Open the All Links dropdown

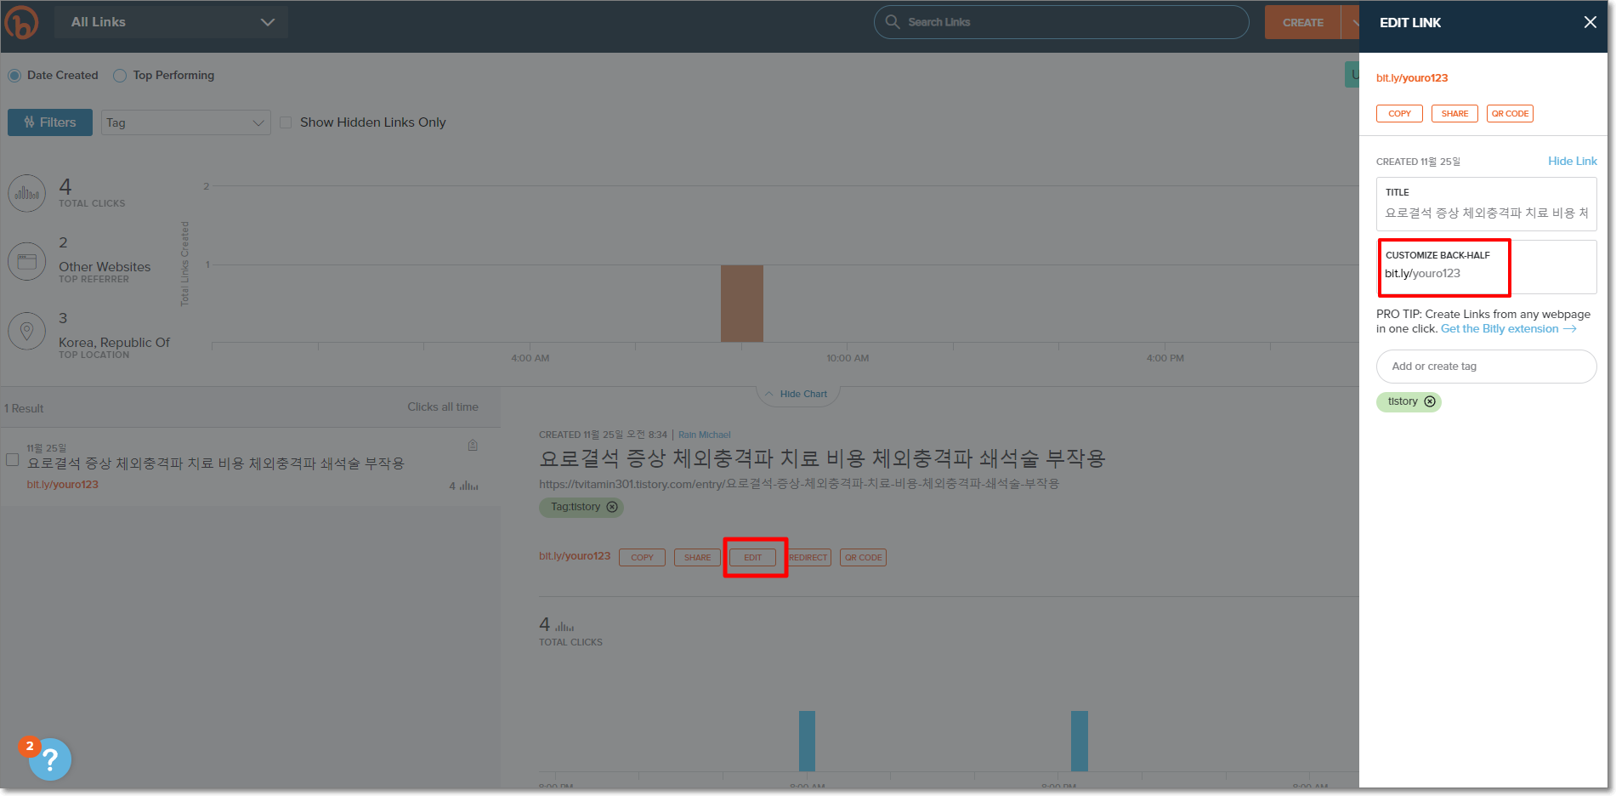(x=171, y=22)
